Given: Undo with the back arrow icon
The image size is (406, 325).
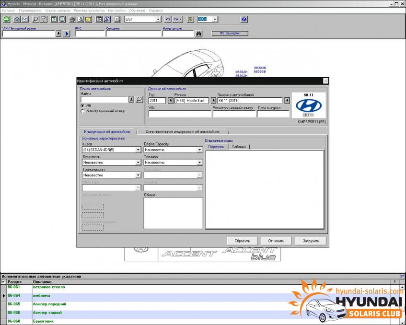Looking at the screenshot, I should click(x=168, y=19).
